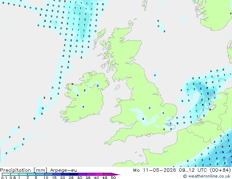Viewport: 232px width, 179px height.
Task: Click the 1–2 mm legend swatch
Action: 23,174
